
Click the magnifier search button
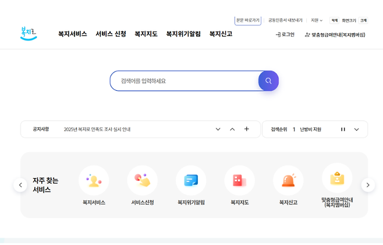click(x=268, y=81)
